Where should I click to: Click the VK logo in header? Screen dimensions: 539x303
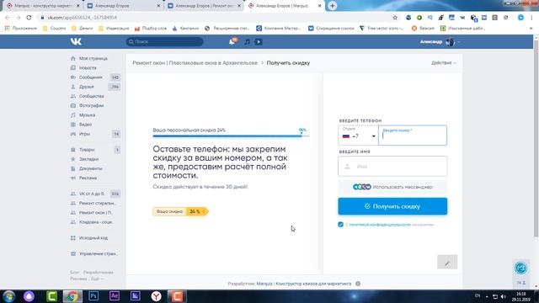click(76, 41)
